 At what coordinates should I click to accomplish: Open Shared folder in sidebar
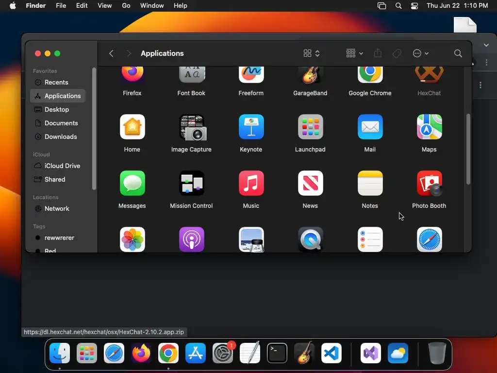point(58,180)
